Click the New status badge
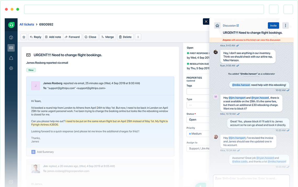Viewport: 298px width, 187px height. coord(31,70)
